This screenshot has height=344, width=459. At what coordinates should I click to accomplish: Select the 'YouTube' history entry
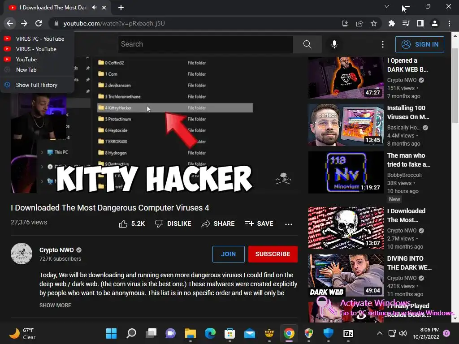tap(37, 60)
